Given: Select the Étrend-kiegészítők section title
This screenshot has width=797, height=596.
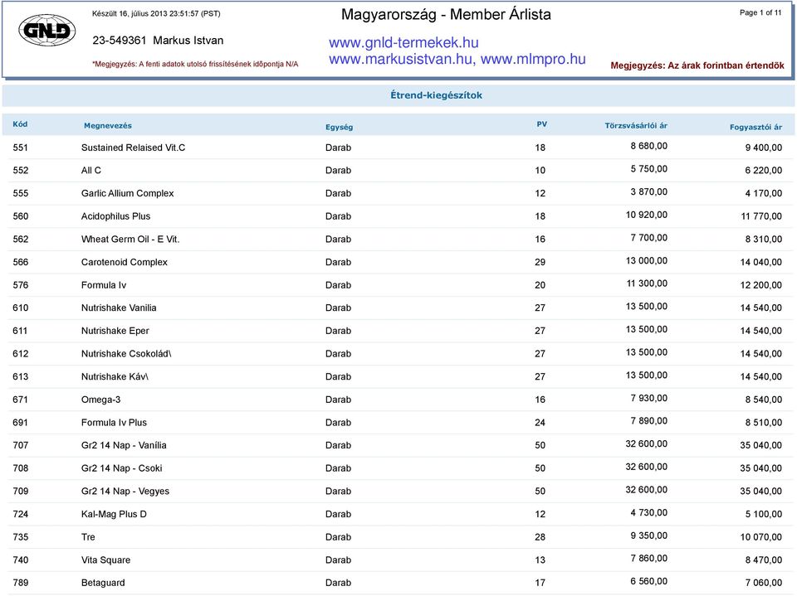Looking at the screenshot, I should (x=436, y=95).
